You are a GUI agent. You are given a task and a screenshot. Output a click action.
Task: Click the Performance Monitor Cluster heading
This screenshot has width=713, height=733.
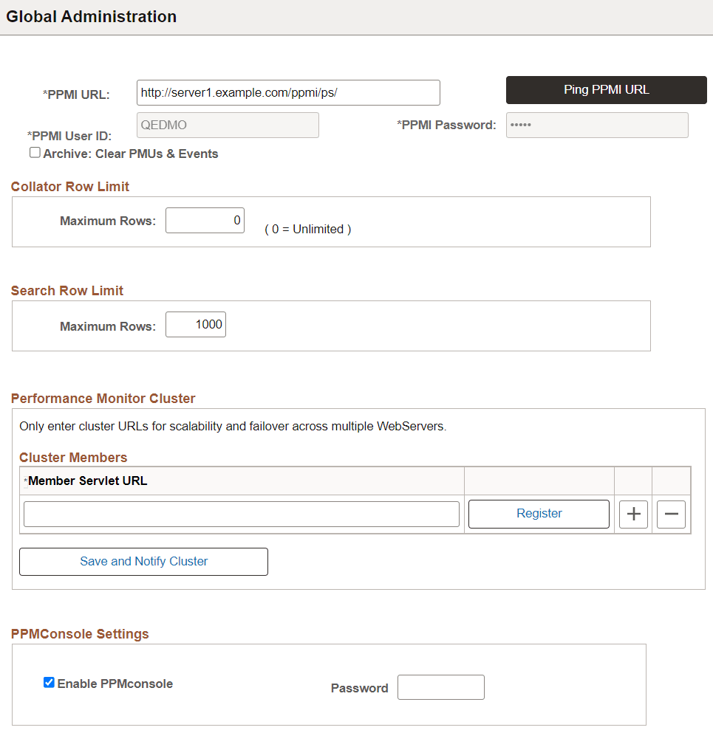tap(103, 398)
